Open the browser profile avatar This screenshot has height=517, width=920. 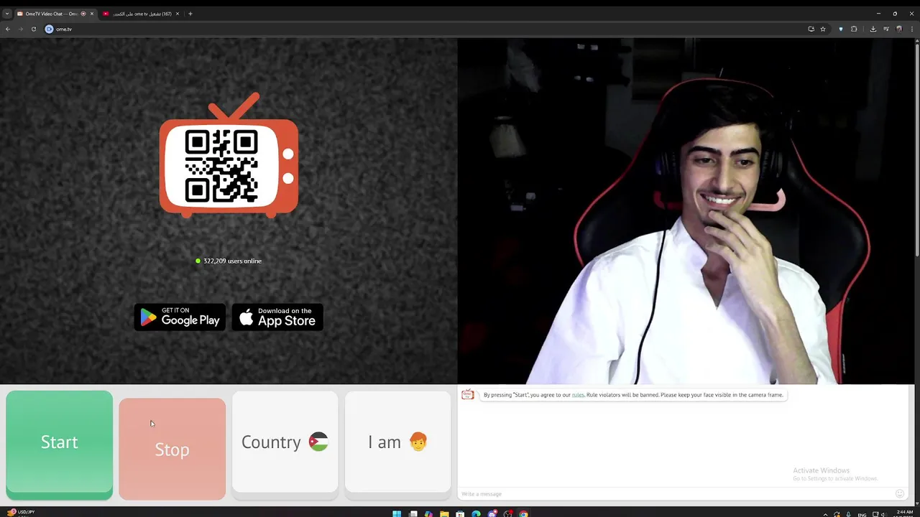coord(898,29)
